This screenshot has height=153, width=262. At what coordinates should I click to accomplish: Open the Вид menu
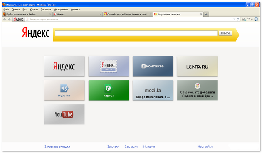25,10
